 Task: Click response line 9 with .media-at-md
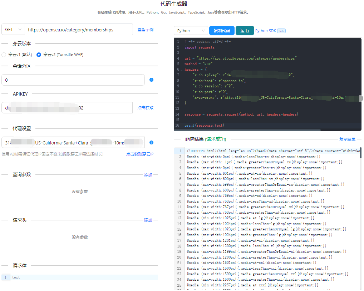click(250, 196)
